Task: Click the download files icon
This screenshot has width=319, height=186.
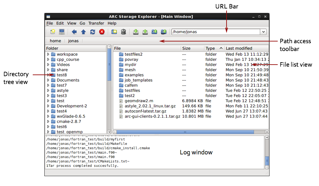Action: [x=136, y=32]
